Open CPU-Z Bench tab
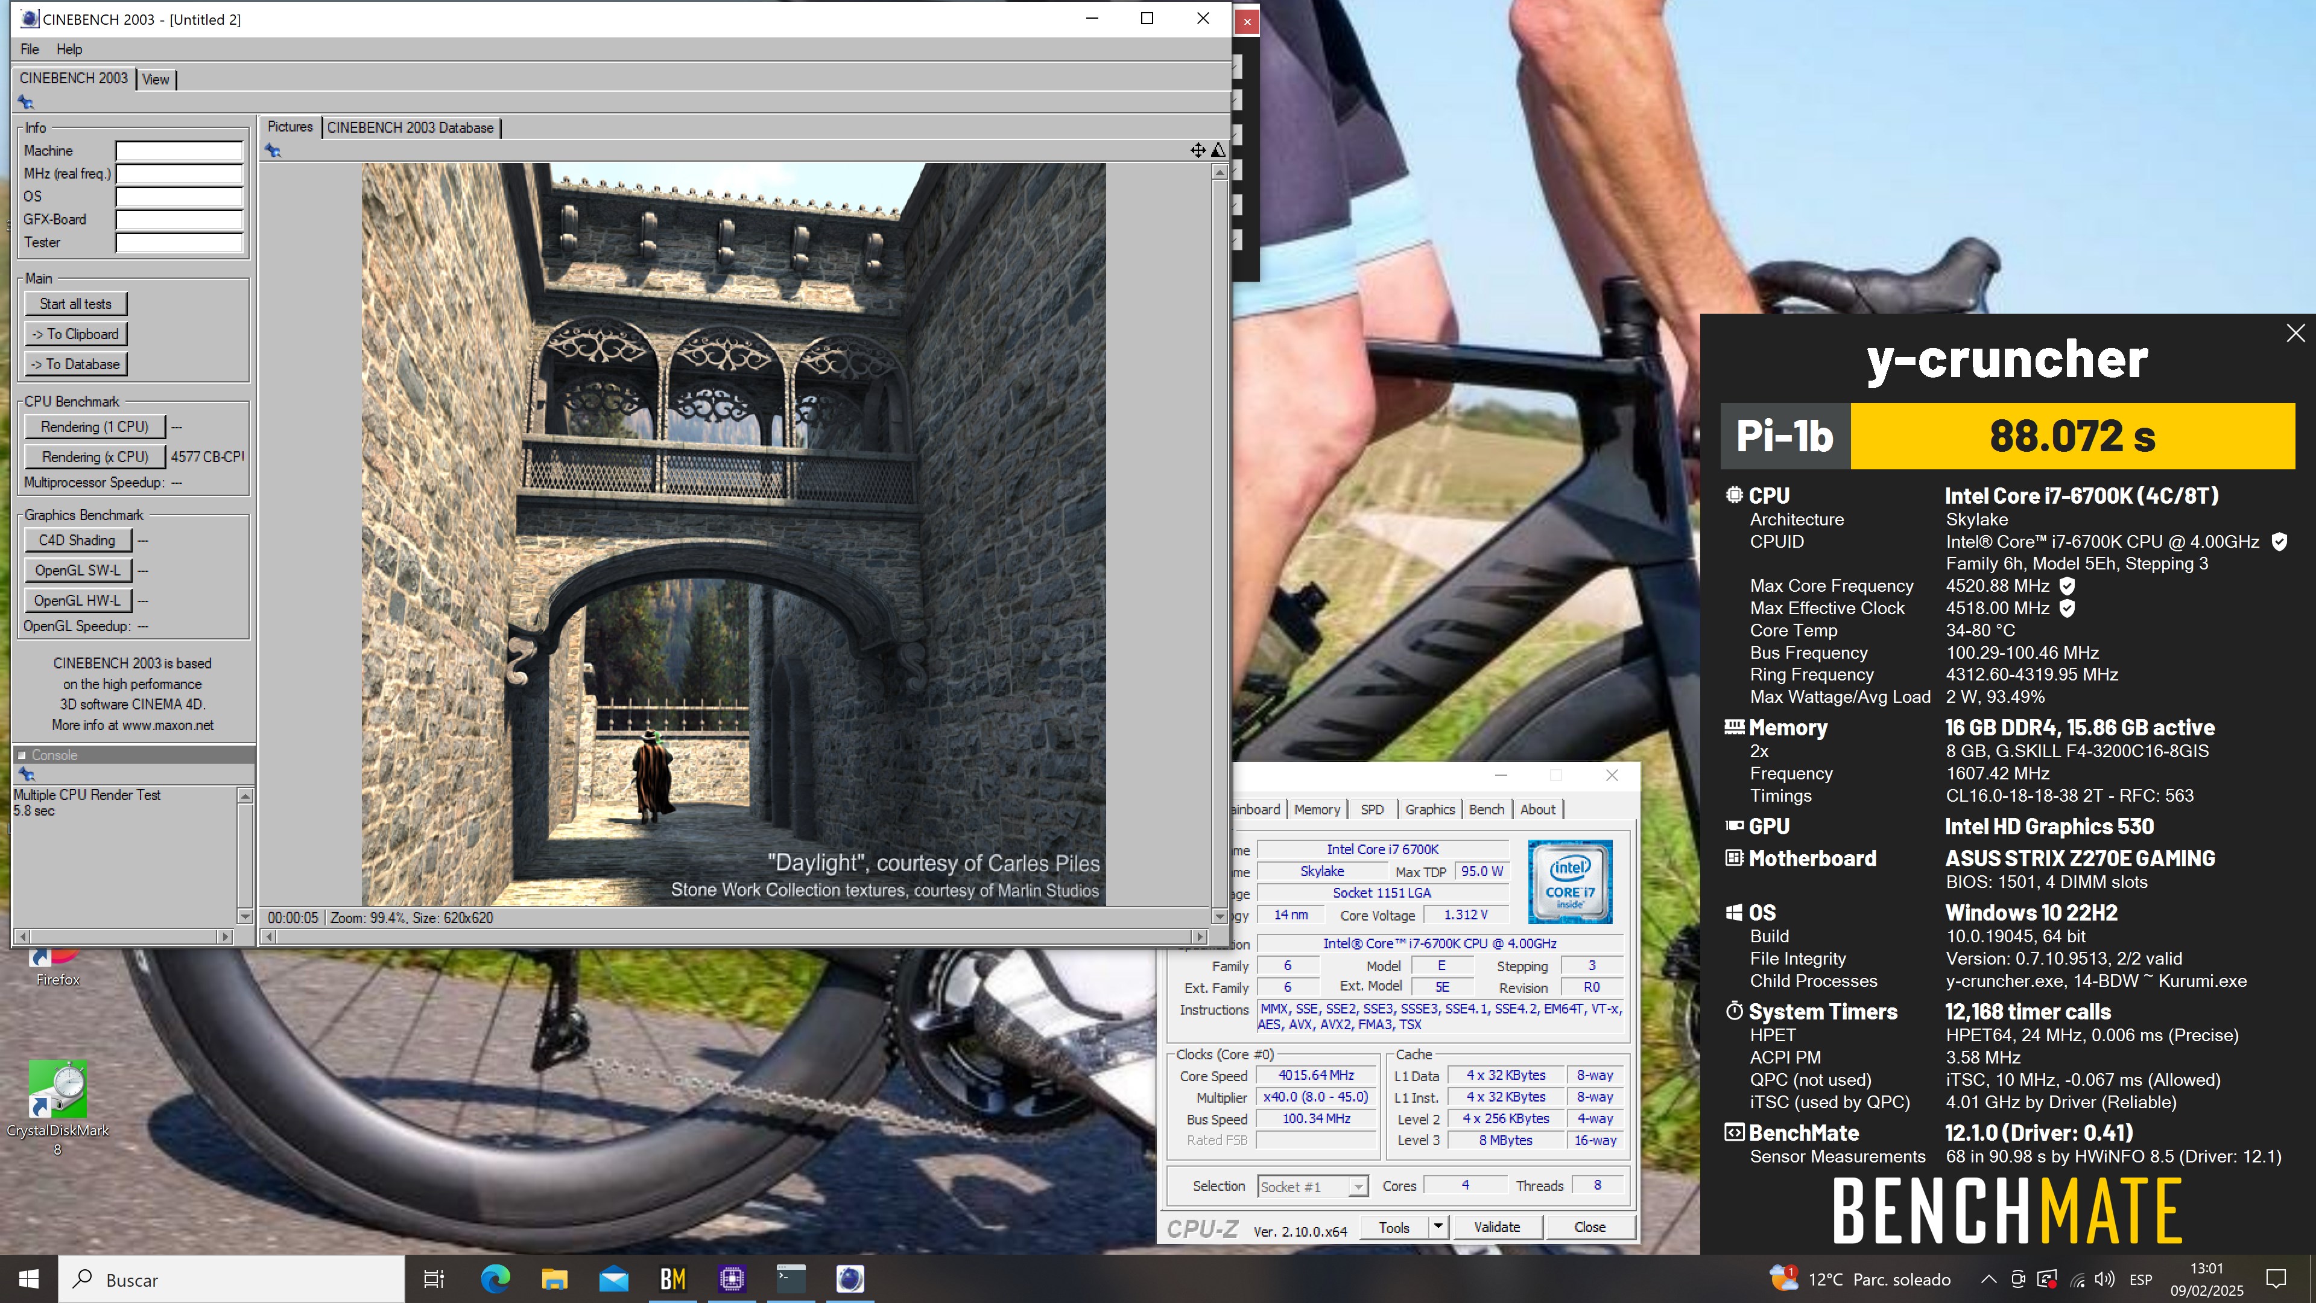The width and height of the screenshot is (2316, 1303). tap(1486, 810)
